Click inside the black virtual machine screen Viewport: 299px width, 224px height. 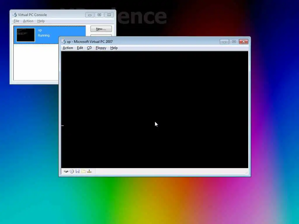coord(155,110)
